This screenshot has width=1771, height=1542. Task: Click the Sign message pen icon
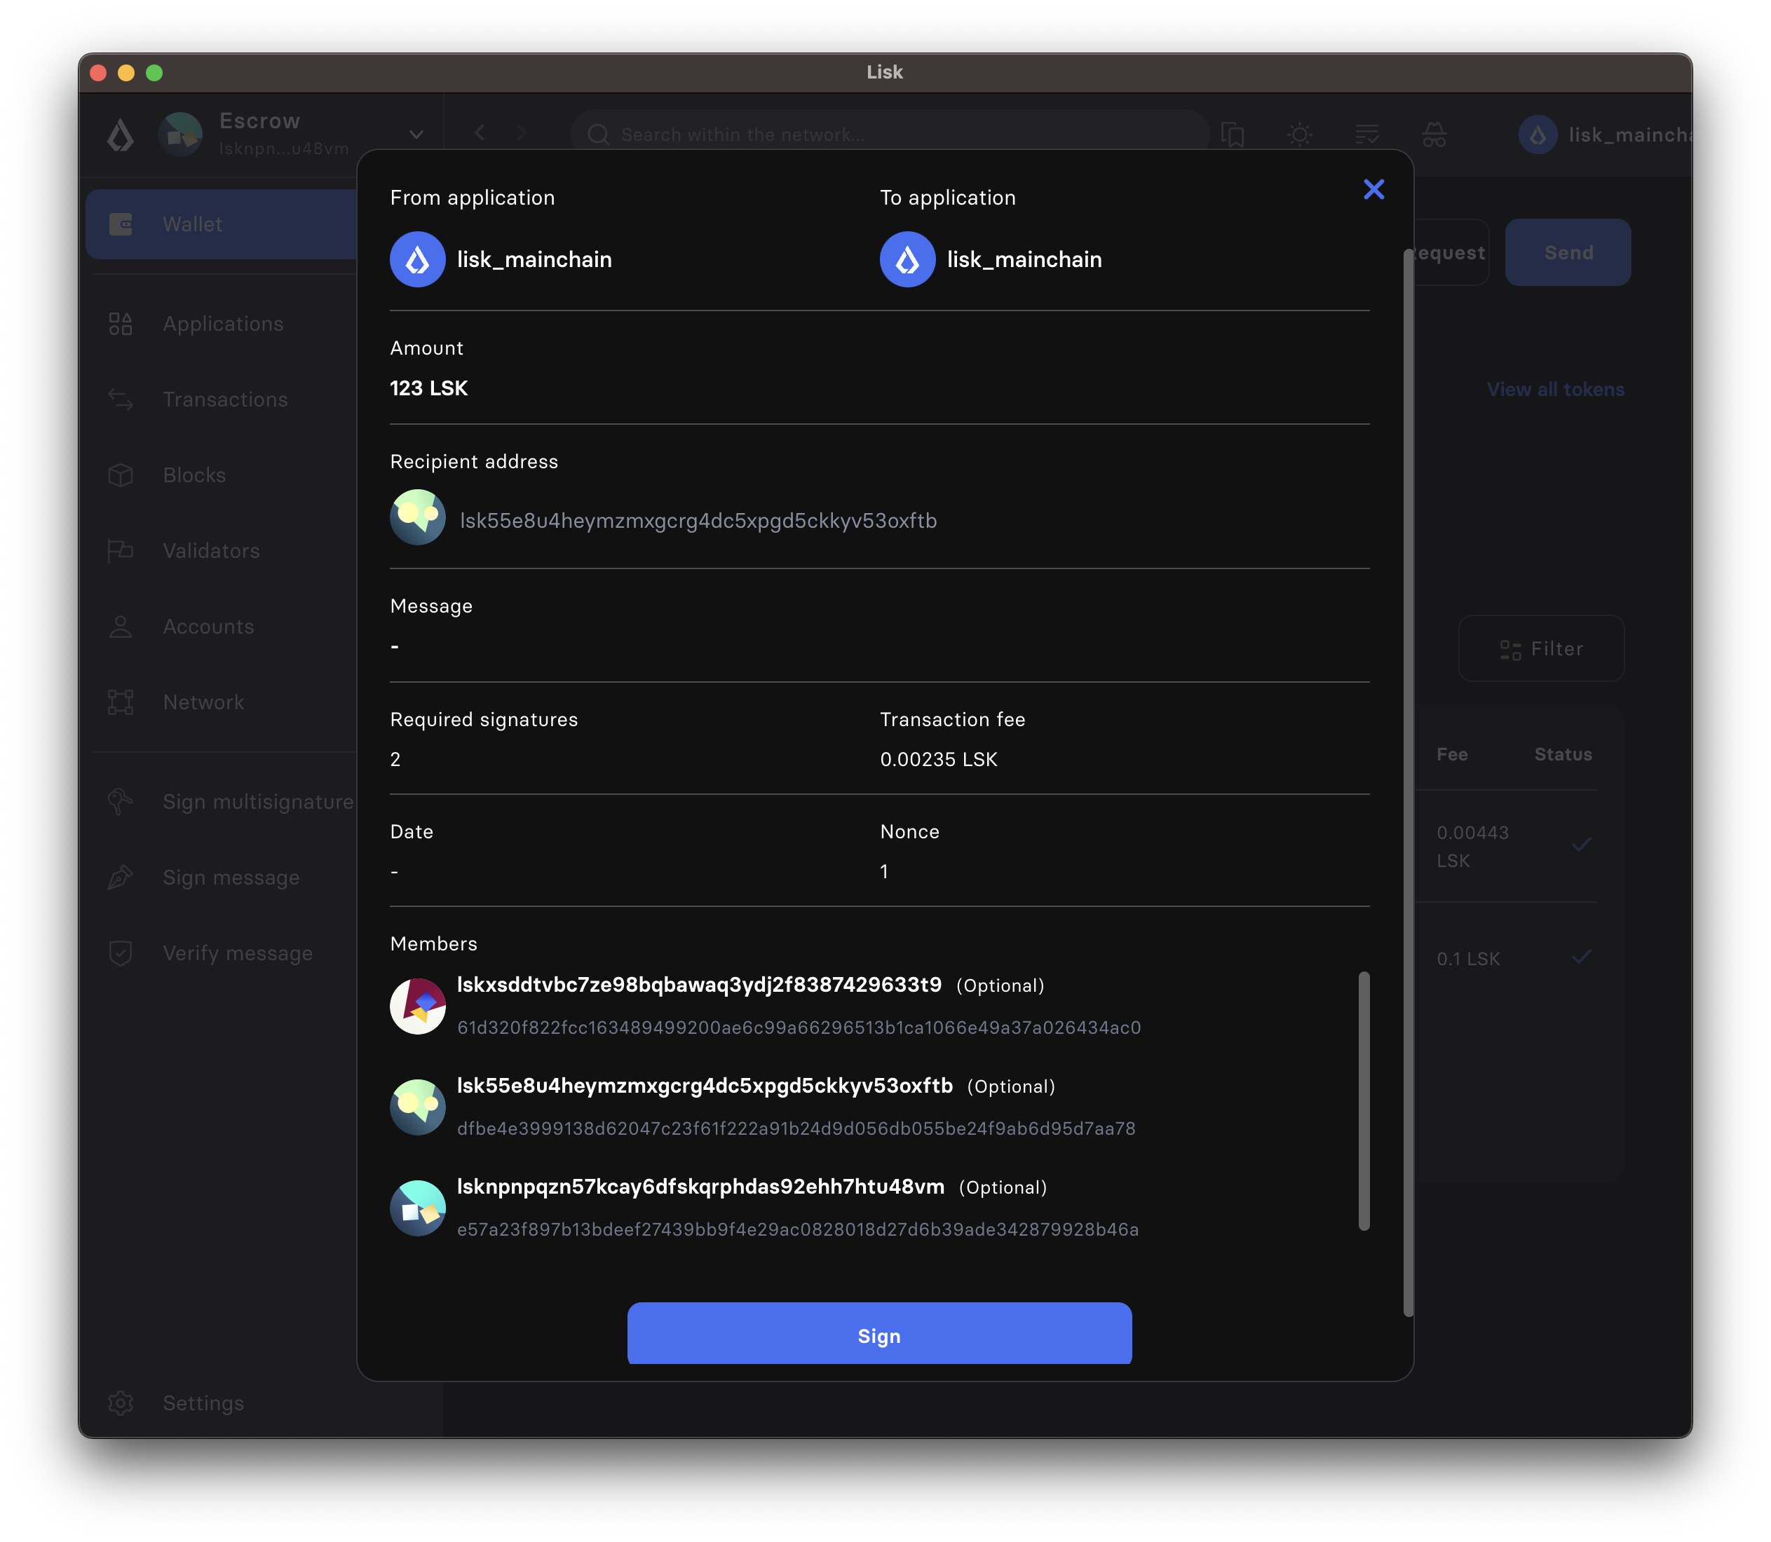pos(121,877)
